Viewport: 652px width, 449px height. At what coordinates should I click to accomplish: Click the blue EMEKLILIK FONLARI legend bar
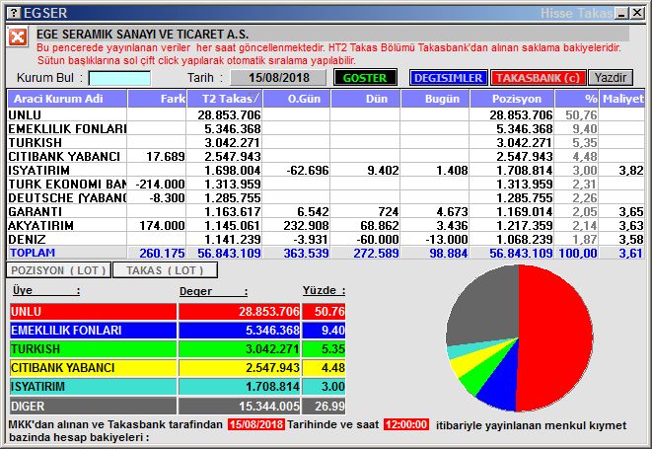tap(93, 330)
